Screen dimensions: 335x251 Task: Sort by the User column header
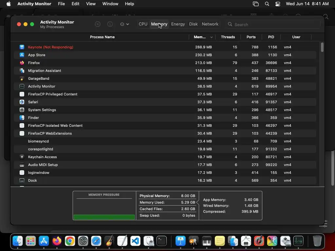296,37
